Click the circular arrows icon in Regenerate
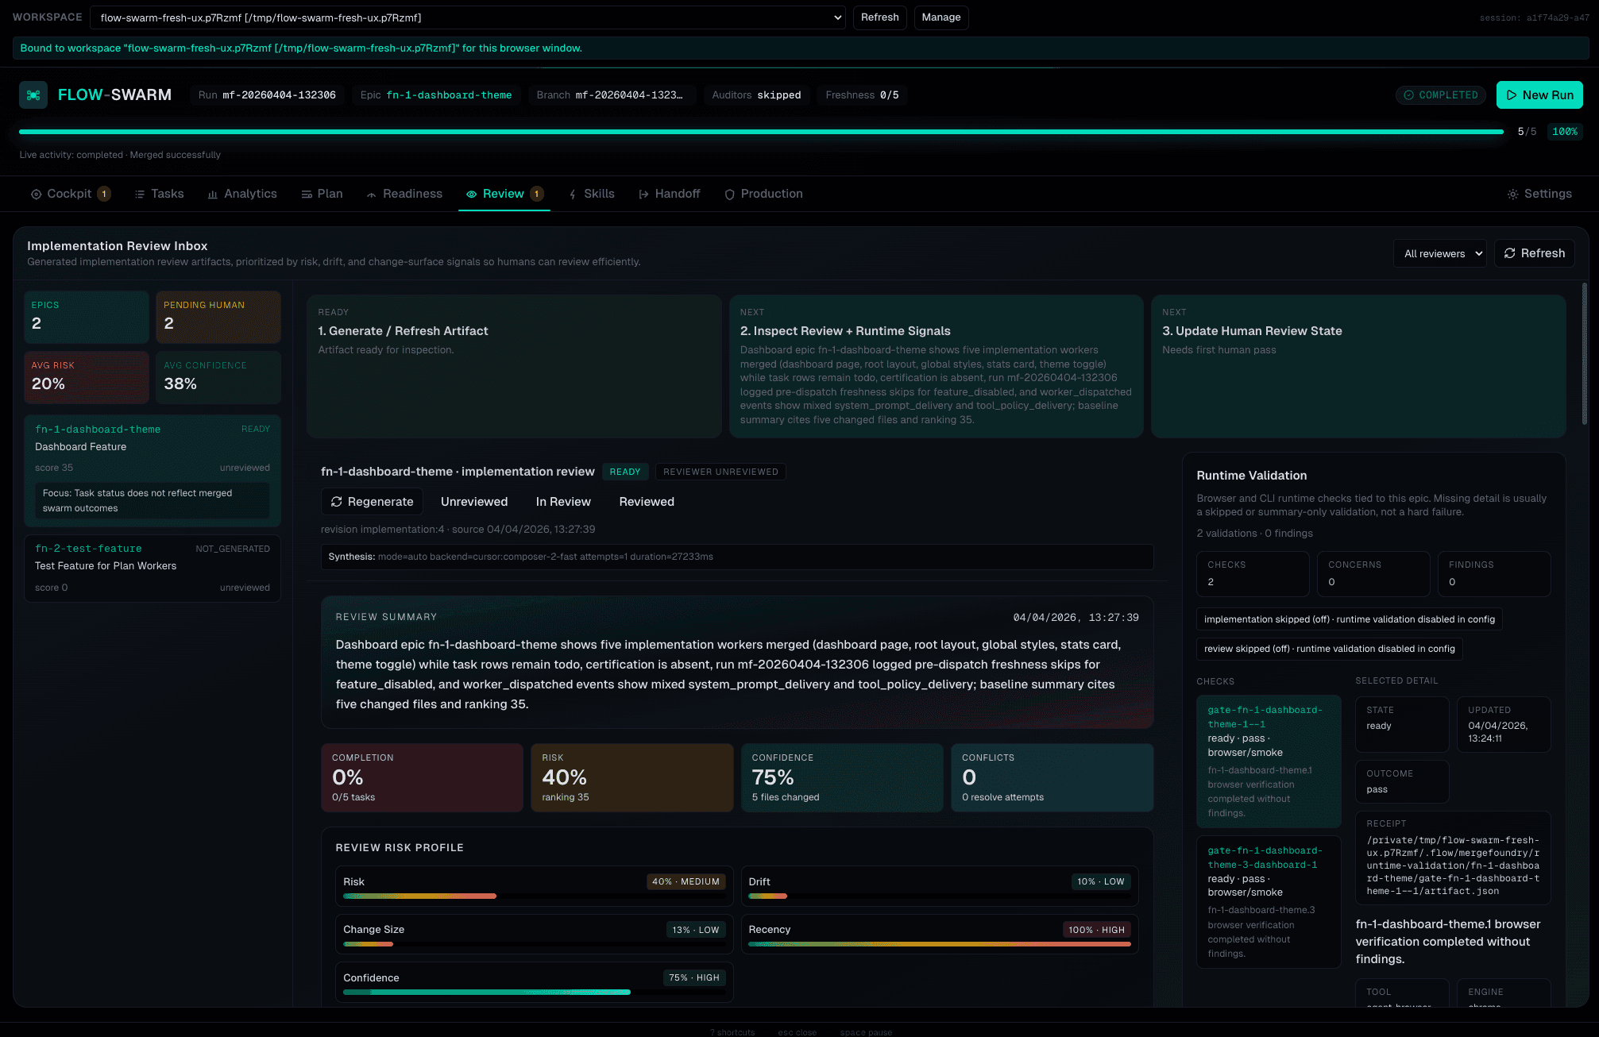This screenshot has width=1599, height=1037. (x=337, y=502)
